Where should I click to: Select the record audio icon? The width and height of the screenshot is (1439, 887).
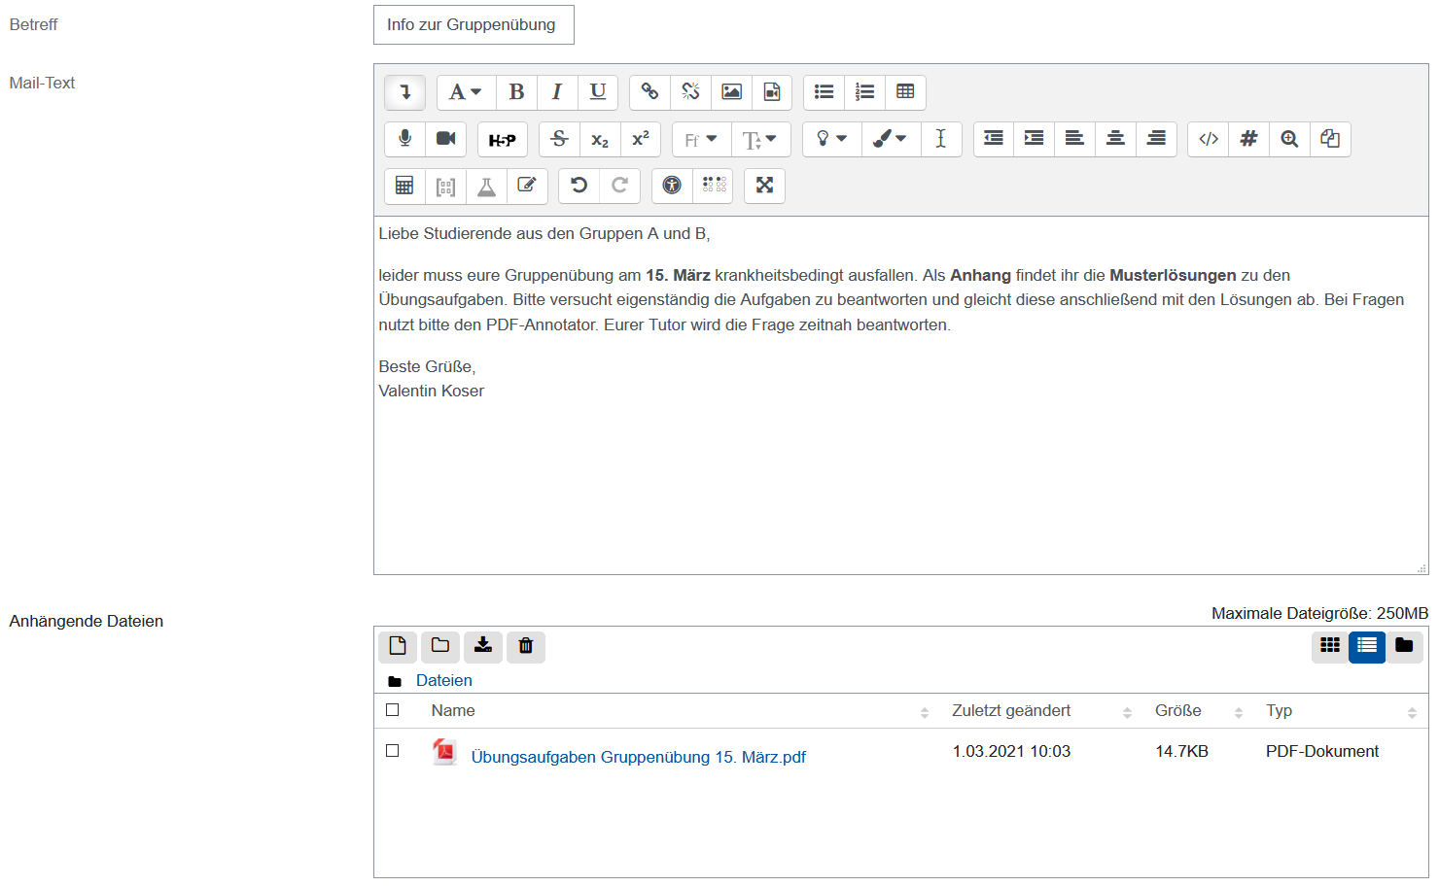[x=404, y=139]
